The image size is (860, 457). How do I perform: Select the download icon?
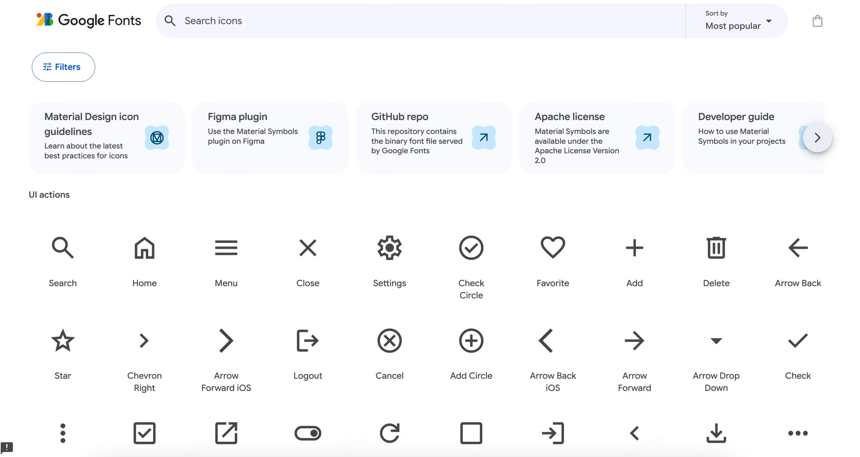[716, 433]
